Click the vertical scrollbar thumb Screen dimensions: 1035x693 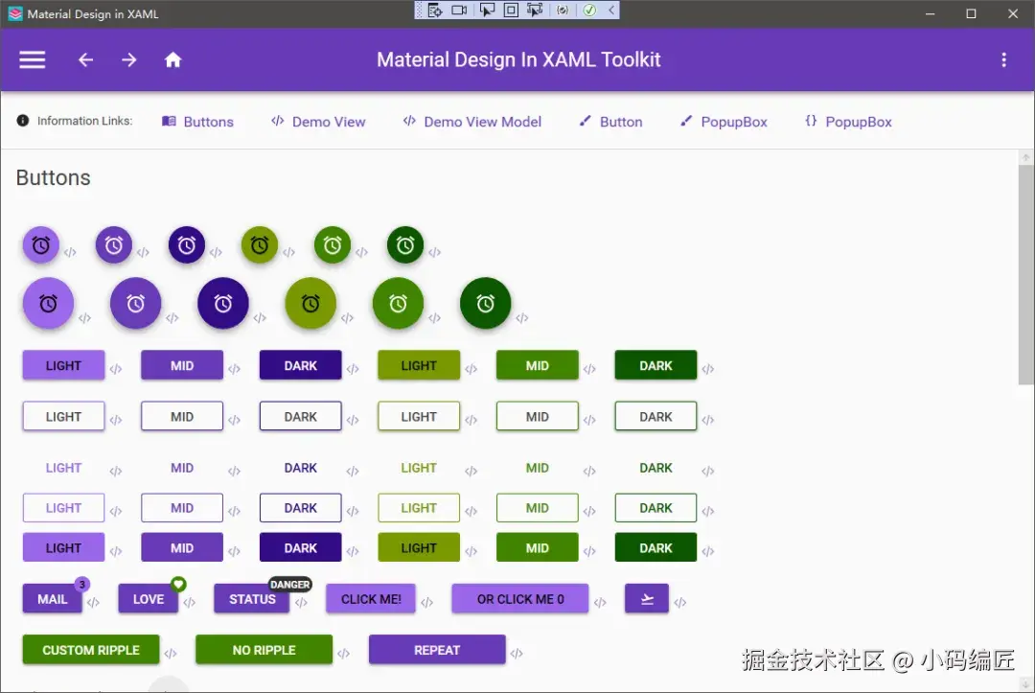pyautogui.click(x=1025, y=274)
